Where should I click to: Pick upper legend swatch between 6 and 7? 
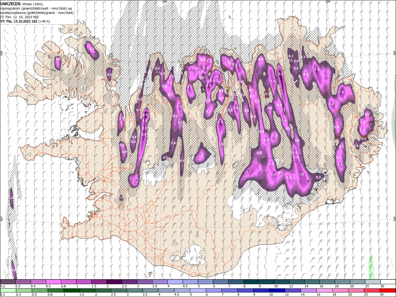(x=220, y=282)
